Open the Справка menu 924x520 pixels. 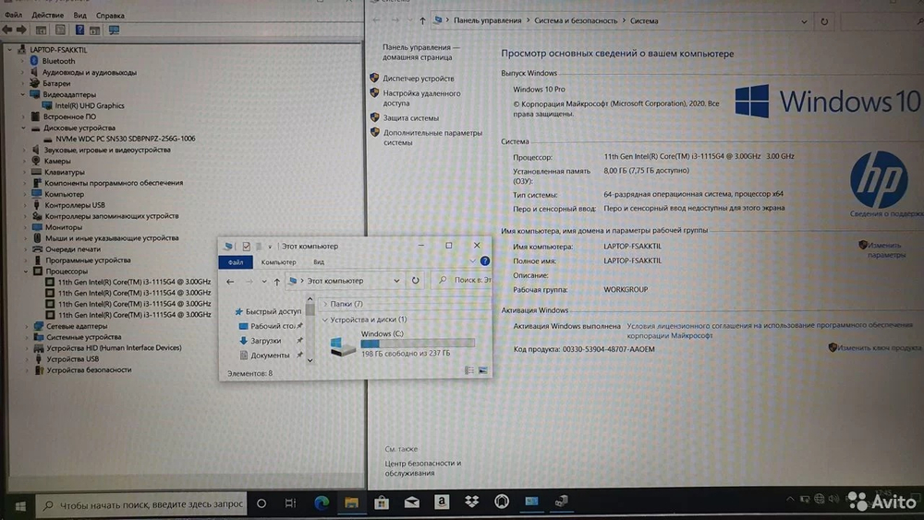pyautogui.click(x=110, y=16)
